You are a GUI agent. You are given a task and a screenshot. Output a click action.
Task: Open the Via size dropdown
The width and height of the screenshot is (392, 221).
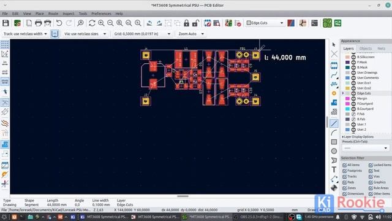pos(85,34)
